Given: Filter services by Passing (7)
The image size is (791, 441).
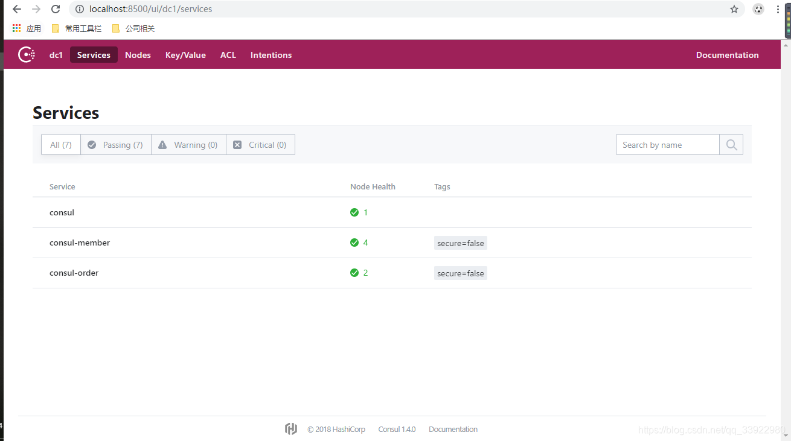Looking at the screenshot, I should click(116, 145).
